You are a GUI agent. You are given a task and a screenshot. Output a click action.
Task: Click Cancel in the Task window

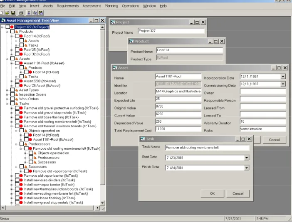238,193
